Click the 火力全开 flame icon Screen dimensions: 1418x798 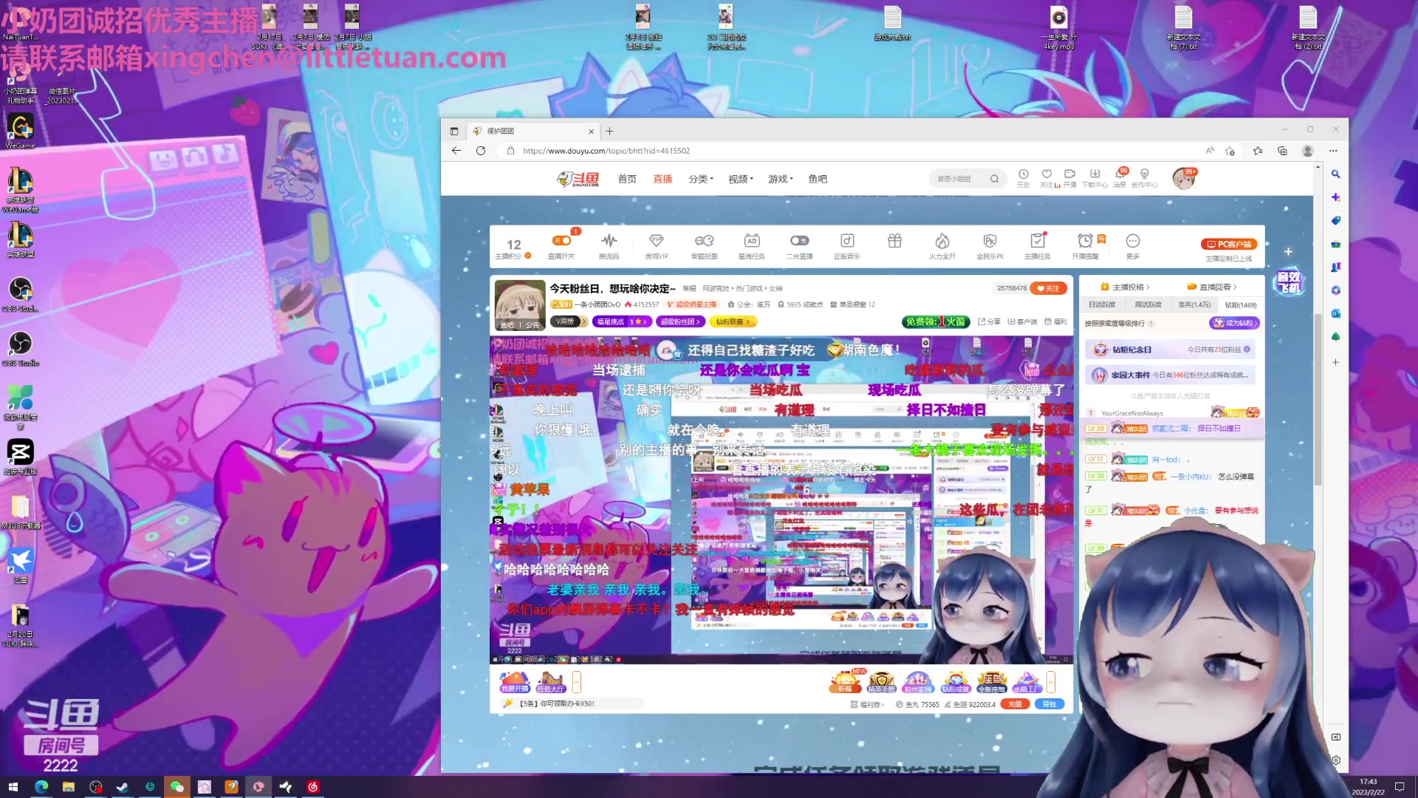[x=942, y=241]
